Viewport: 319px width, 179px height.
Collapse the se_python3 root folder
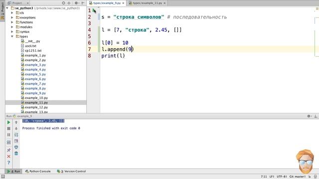click(x=7, y=8)
